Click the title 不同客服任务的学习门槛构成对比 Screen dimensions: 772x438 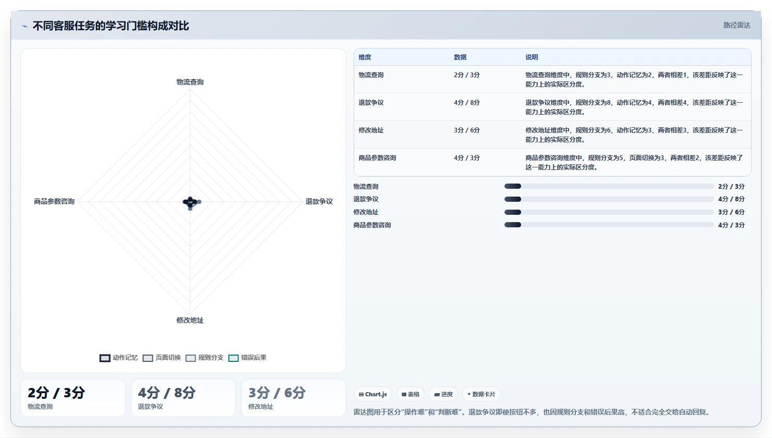click(111, 26)
